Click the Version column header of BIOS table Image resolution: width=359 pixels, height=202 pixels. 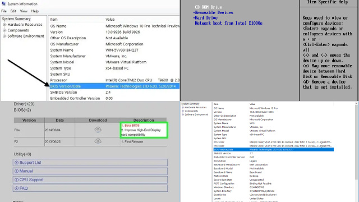pyautogui.click(x=29, y=120)
